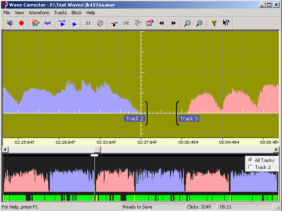This screenshot has width=282, height=211.
Task: Click the zoom out magnifier icon
Action: [187, 23]
